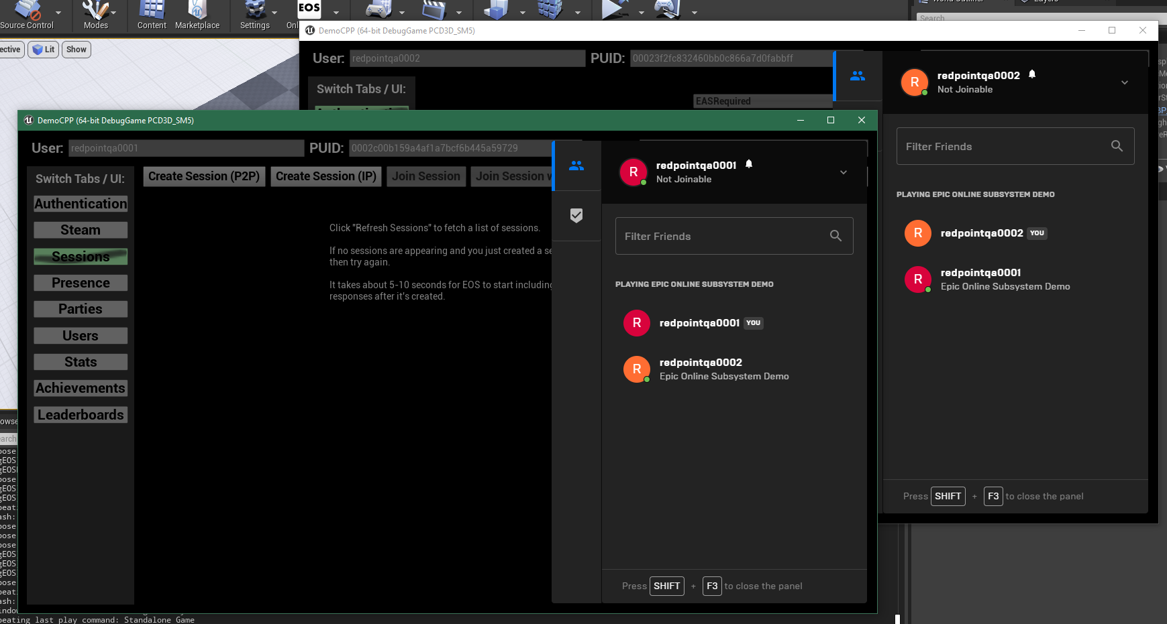Select the Authentication tab

(81, 204)
